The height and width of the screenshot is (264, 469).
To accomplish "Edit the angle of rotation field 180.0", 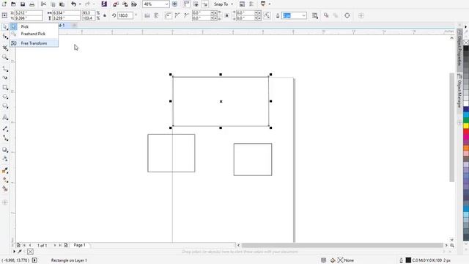I will click(125, 15).
